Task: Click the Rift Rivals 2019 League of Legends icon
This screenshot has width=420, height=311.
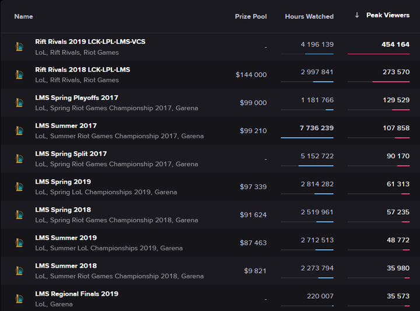Action: point(19,47)
